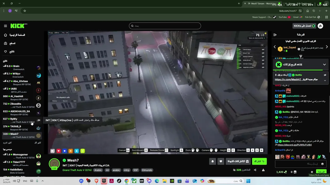This screenshot has width=330, height=185.
Task: Switch to the Mesh7 Stream browser tab
Action: coord(262,4)
